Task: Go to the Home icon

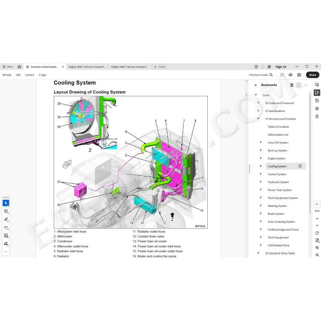Action: pos(19,67)
